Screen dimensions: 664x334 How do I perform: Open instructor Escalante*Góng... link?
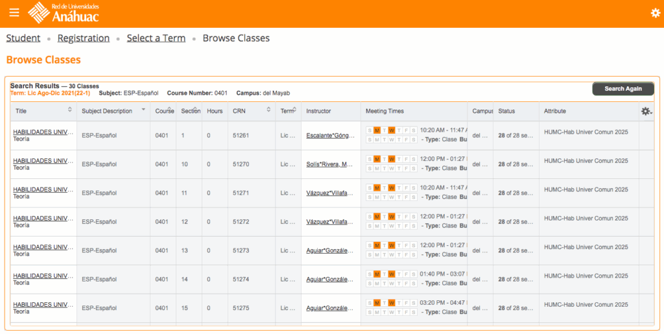tap(331, 136)
